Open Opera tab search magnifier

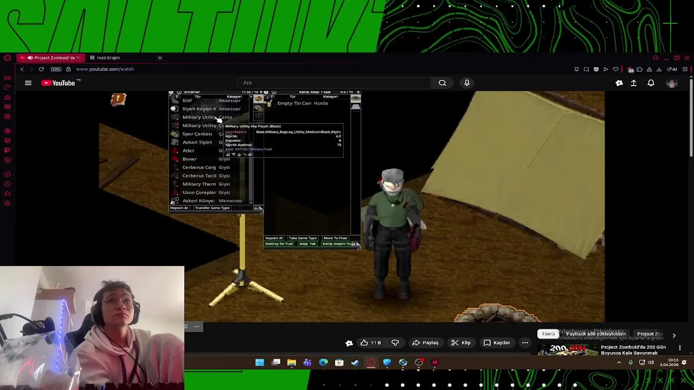[x=656, y=58]
